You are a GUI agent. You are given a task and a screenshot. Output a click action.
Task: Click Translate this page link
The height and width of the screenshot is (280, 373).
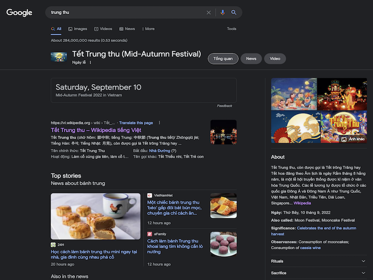click(136, 123)
